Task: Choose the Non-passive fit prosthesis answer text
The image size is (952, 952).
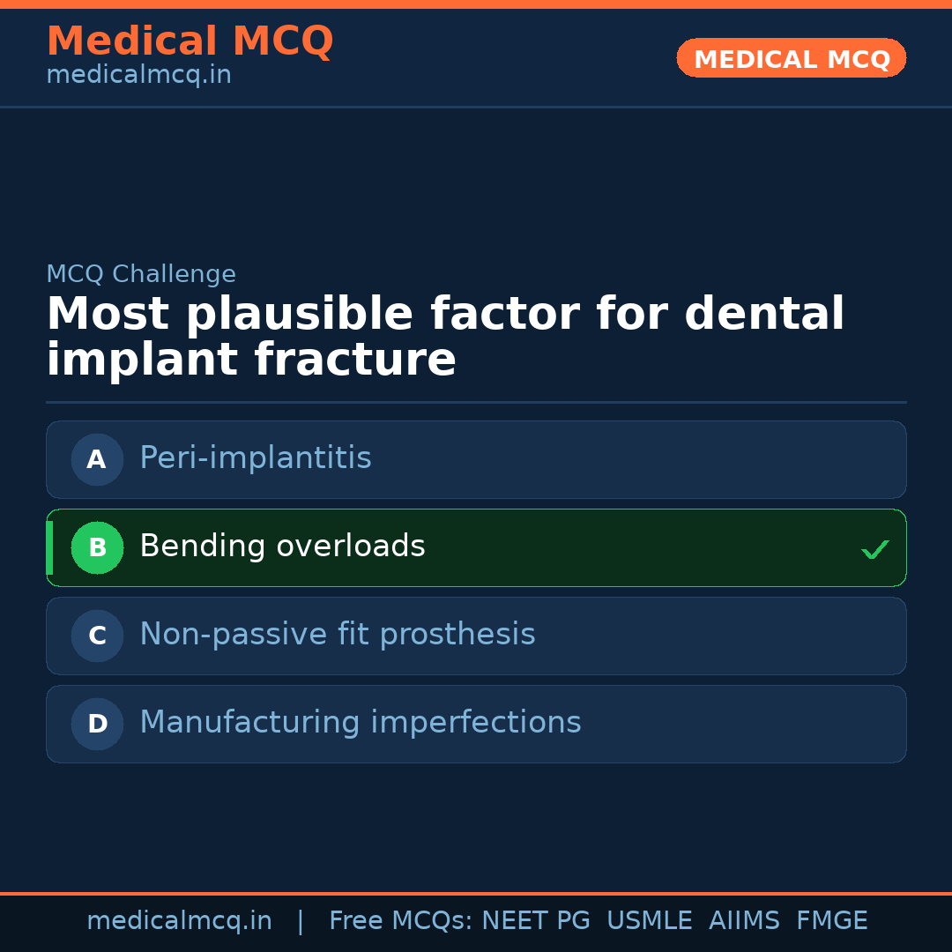Action: point(337,635)
